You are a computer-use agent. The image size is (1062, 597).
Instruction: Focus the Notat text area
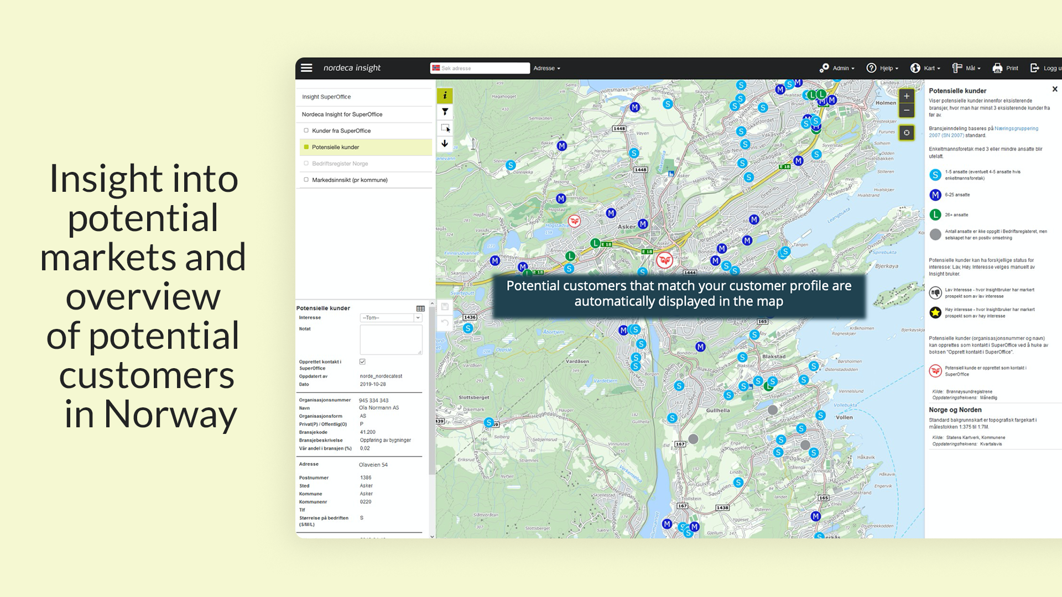(391, 339)
